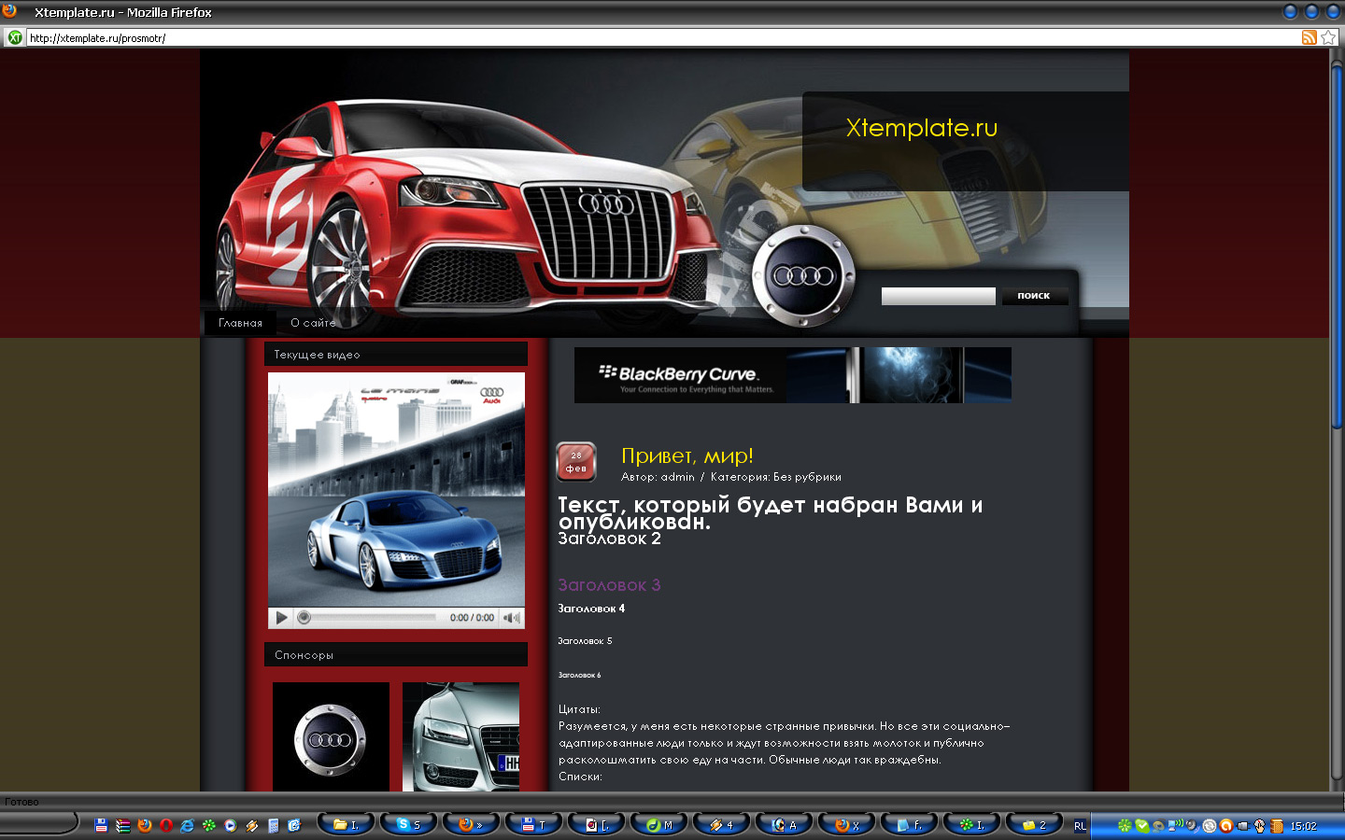Screen dimensions: 1345x840
Task: Click the Xtemplate.ru site title
Action: pyautogui.click(x=922, y=128)
